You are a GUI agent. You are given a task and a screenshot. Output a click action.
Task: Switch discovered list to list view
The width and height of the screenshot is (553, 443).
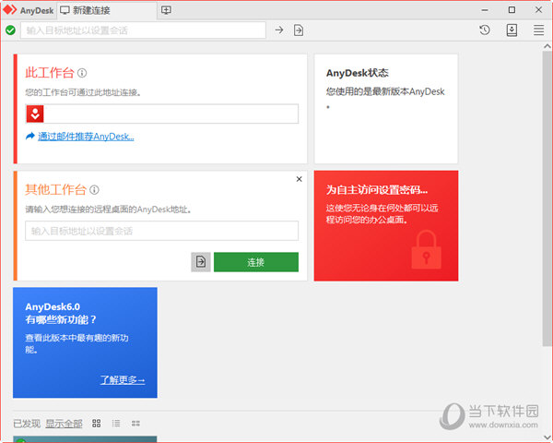pyautogui.click(x=116, y=424)
